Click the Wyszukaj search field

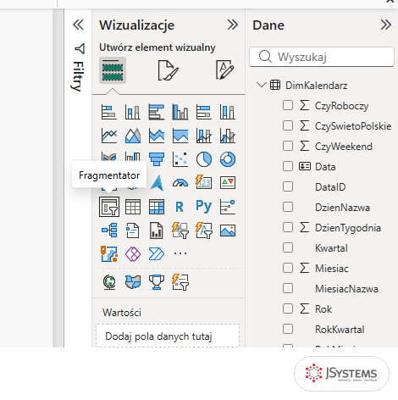pyautogui.click(x=322, y=57)
